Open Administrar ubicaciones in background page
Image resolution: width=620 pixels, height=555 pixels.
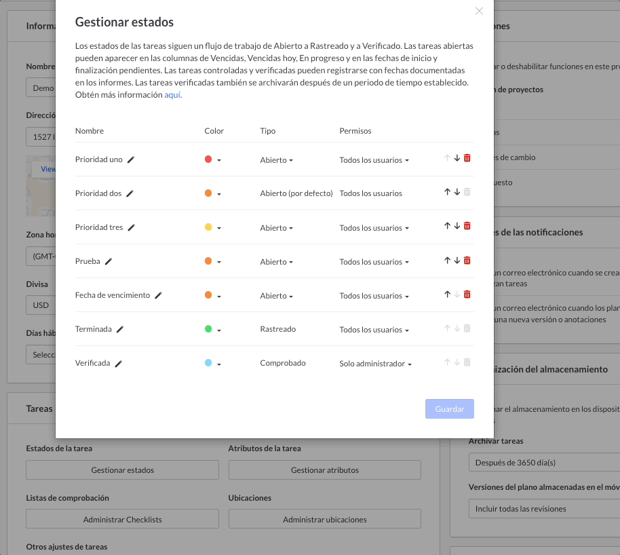[325, 519]
